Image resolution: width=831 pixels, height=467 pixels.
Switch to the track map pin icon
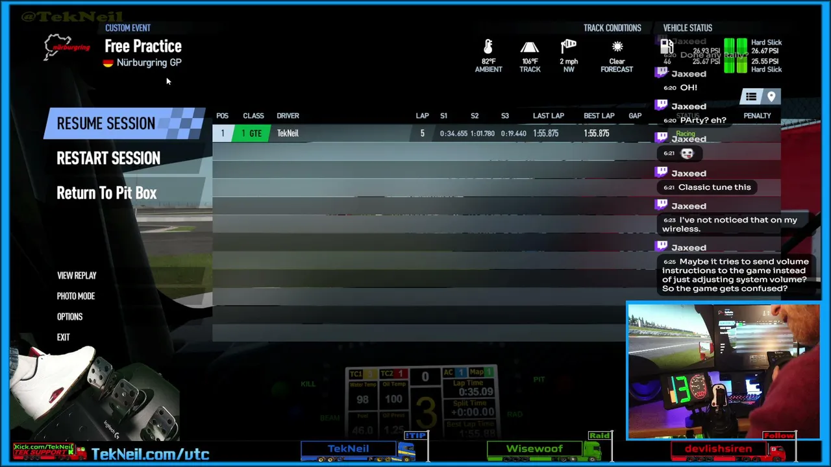pyautogui.click(x=771, y=97)
